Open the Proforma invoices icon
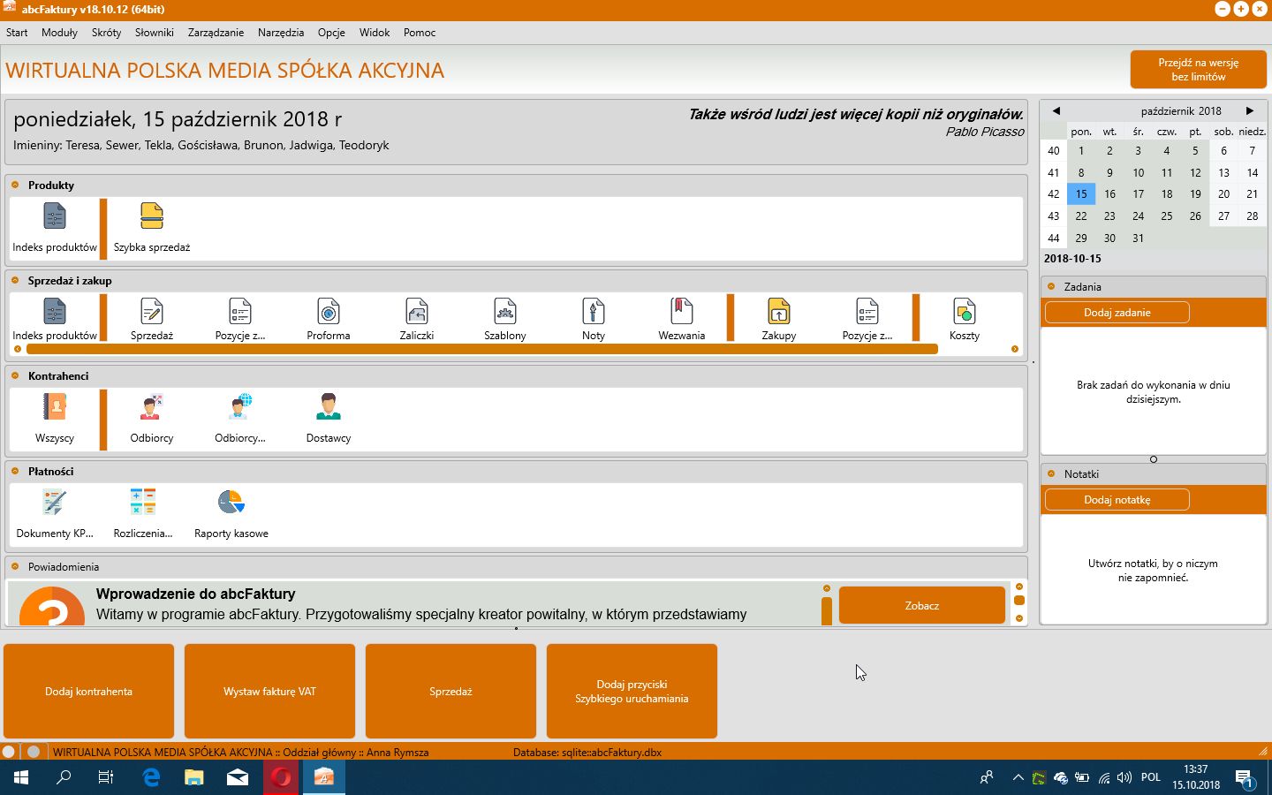Image resolution: width=1272 pixels, height=795 pixels. pos(329,319)
